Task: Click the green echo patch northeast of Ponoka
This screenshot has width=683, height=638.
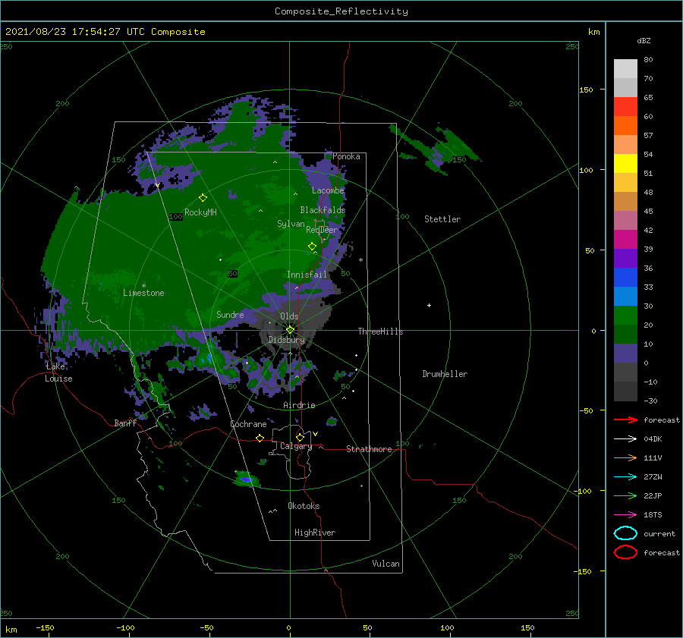Action: coord(436,148)
